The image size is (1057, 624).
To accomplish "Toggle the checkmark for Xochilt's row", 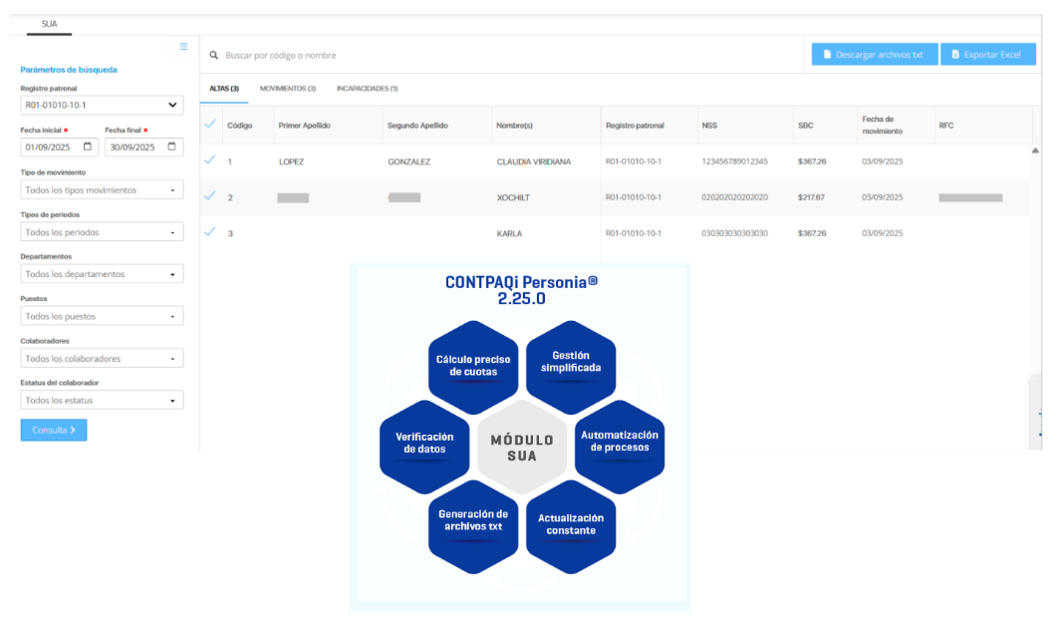I will coord(210,196).
